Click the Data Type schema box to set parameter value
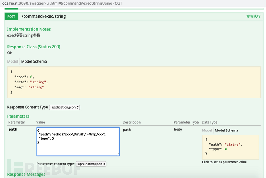266x178 pixels. pyautogui.click(x=231, y=147)
